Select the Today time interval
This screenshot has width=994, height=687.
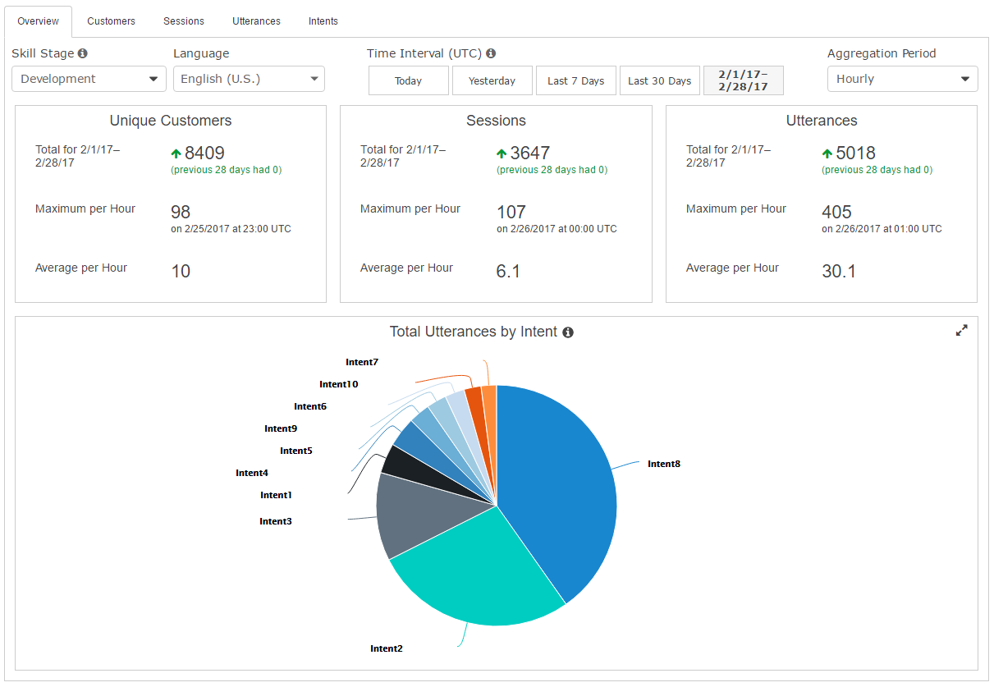pyautogui.click(x=408, y=80)
